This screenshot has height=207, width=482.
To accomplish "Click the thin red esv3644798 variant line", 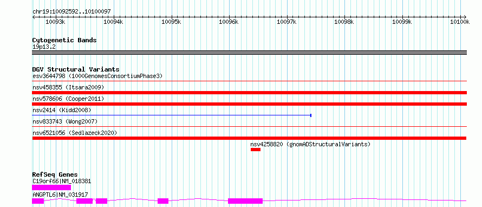I will (249, 81).
